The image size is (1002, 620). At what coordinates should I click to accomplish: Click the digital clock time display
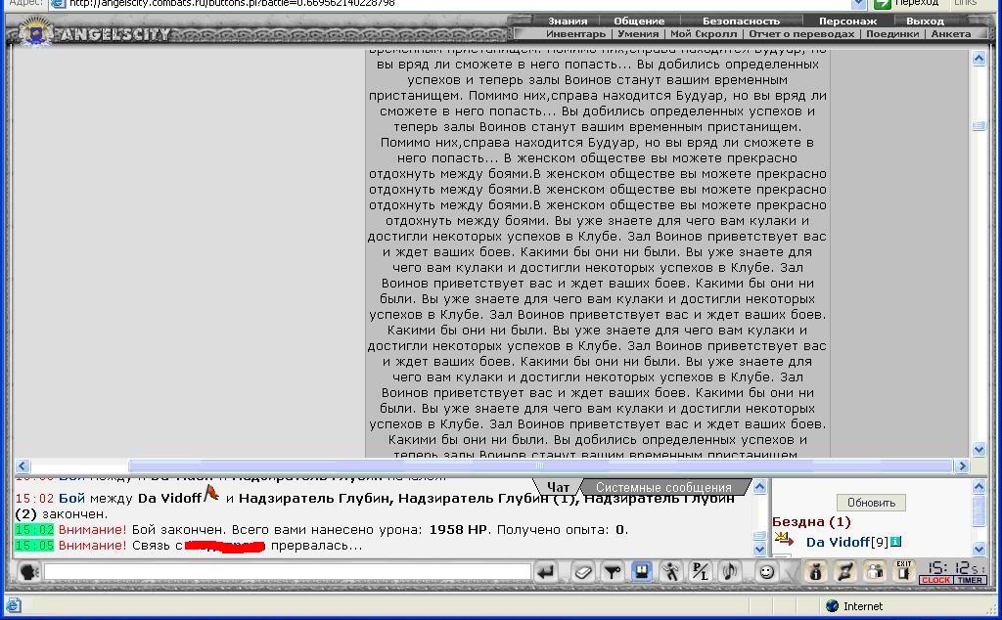[953, 567]
